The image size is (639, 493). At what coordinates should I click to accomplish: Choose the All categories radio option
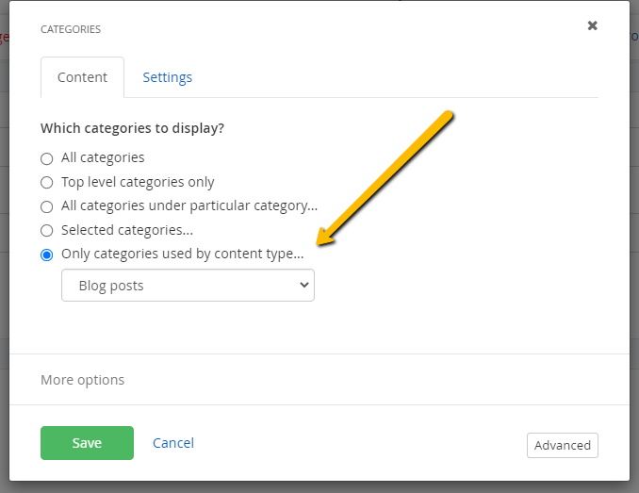[x=47, y=158]
